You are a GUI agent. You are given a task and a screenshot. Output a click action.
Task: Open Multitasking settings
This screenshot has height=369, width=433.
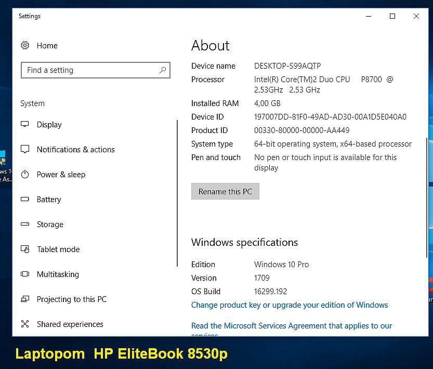(x=58, y=274)
